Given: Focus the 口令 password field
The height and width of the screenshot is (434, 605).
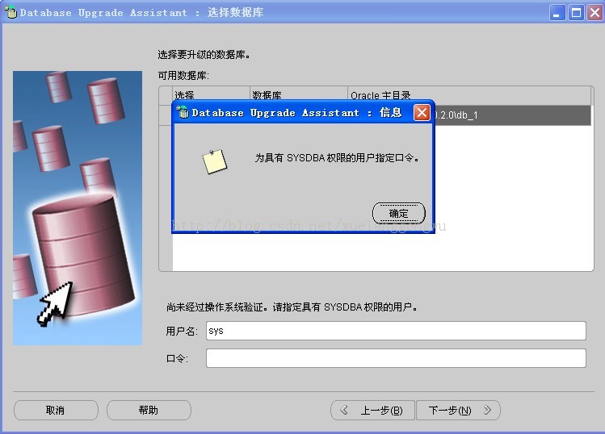Looking at the screenshot, I should click(x=396, y=358).
